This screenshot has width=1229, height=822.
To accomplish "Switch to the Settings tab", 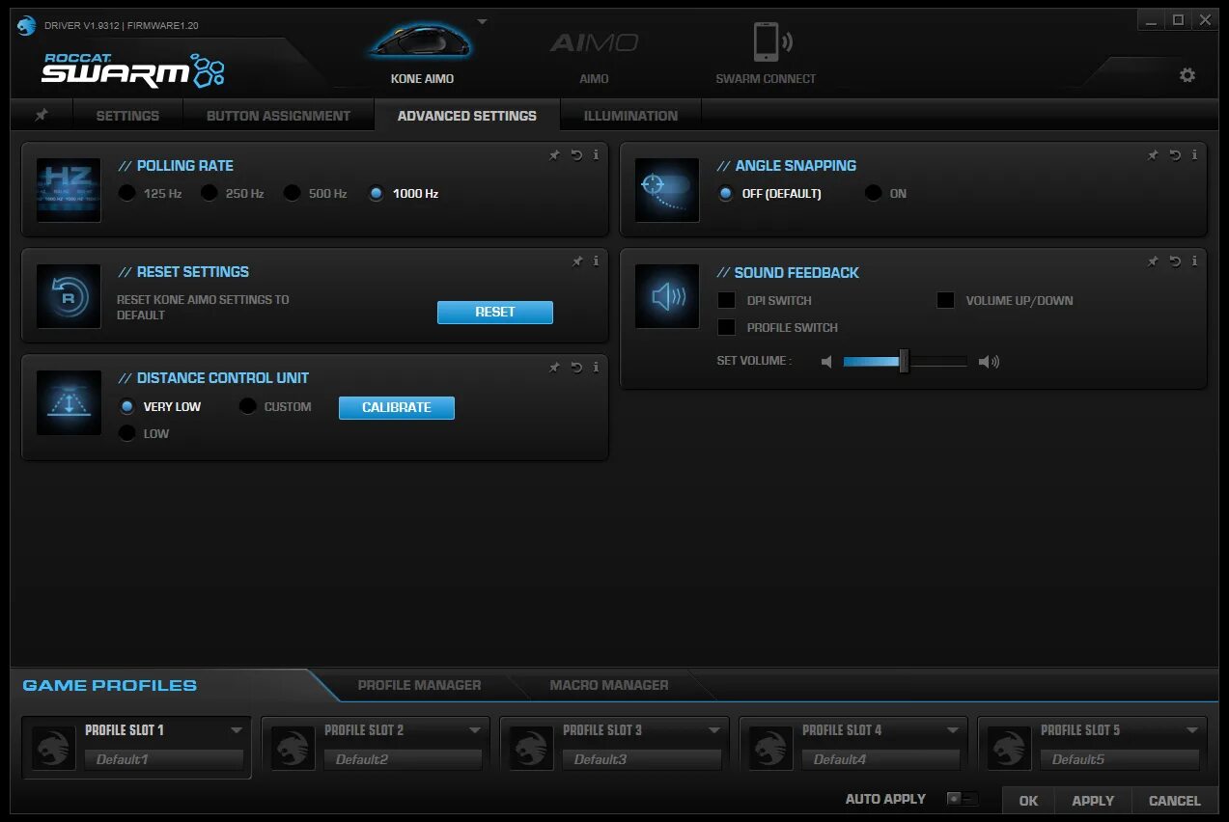I will pos(127,115).
